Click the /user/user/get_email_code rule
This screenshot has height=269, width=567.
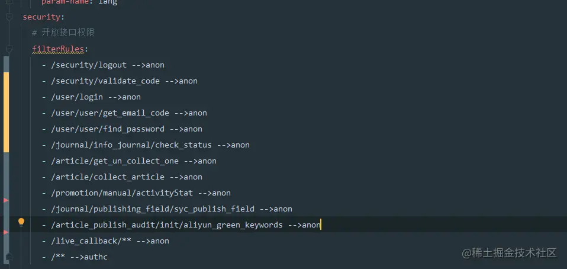click(129, 113)
